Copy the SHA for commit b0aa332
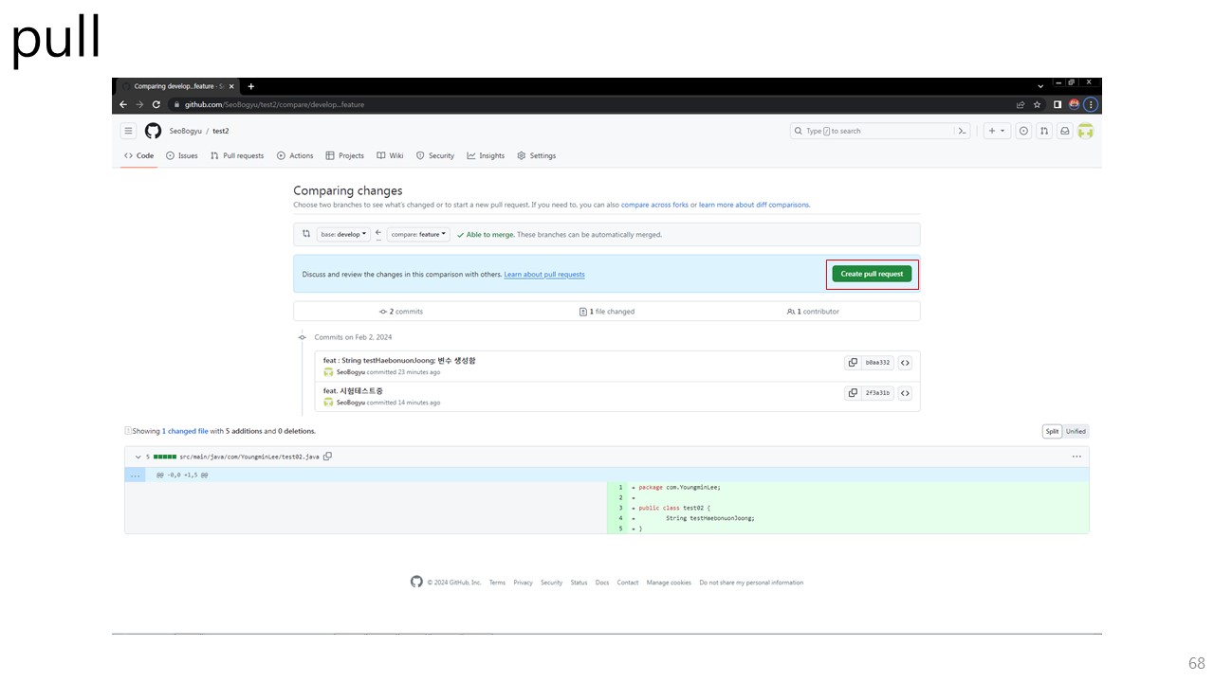Image resolution: width=1214 pixels, height=682 pixels. (853, 363)
